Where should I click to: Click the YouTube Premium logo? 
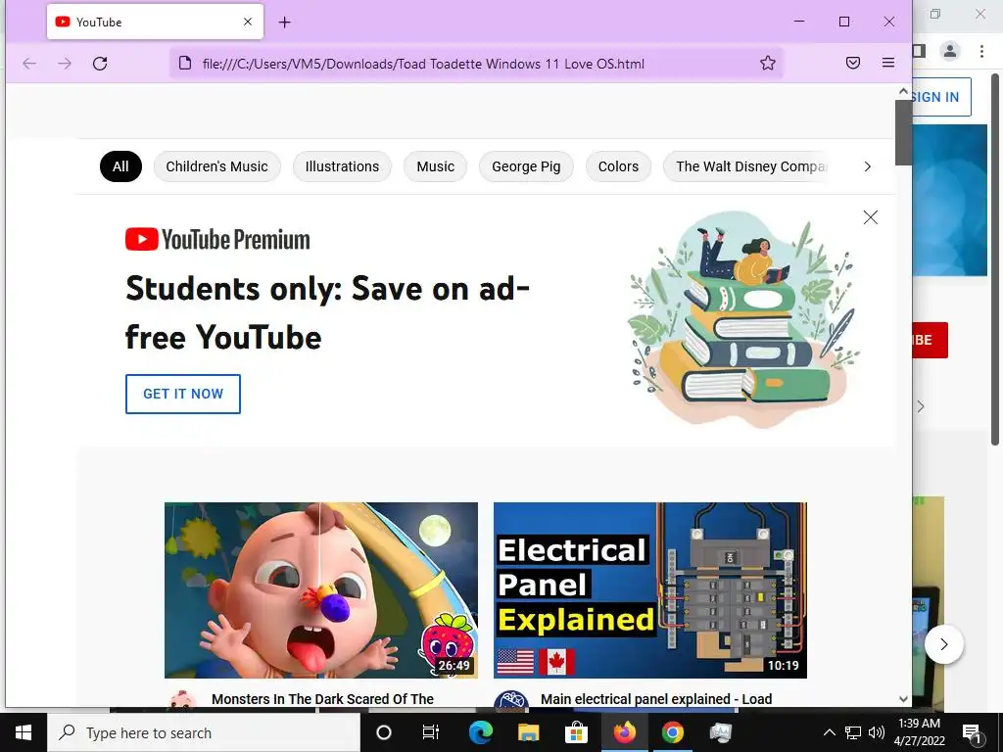pos(217,240)
